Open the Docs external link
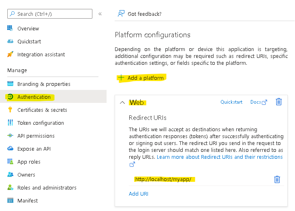This screenshot has height=211, width=295. (259, 102)
